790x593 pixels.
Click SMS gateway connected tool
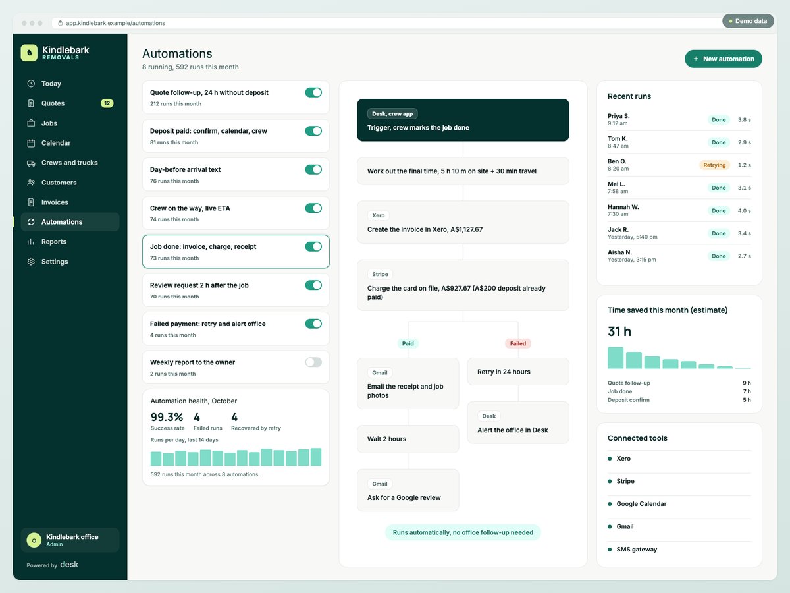[x=679, y=550]
